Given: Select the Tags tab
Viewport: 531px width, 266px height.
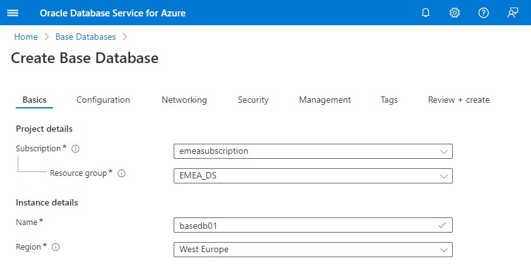Looking at the screenshot, I should pos(389,100).
